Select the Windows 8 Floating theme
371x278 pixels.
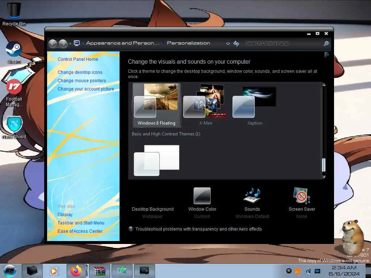157,105
